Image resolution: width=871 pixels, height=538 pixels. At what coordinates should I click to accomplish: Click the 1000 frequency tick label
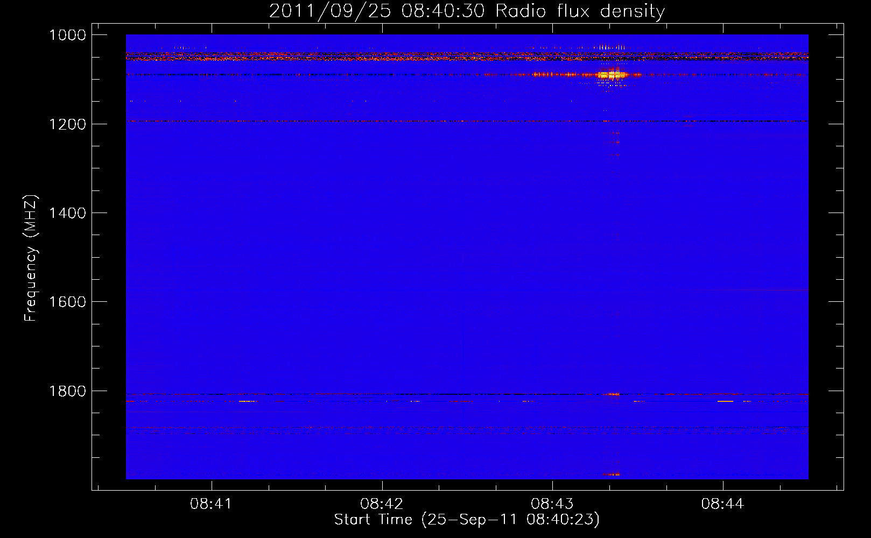click(x=67, y=35)
